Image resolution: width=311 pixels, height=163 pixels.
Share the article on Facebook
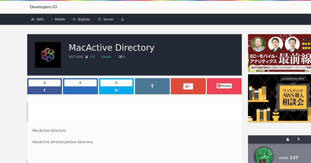click(x=45, y=86)
